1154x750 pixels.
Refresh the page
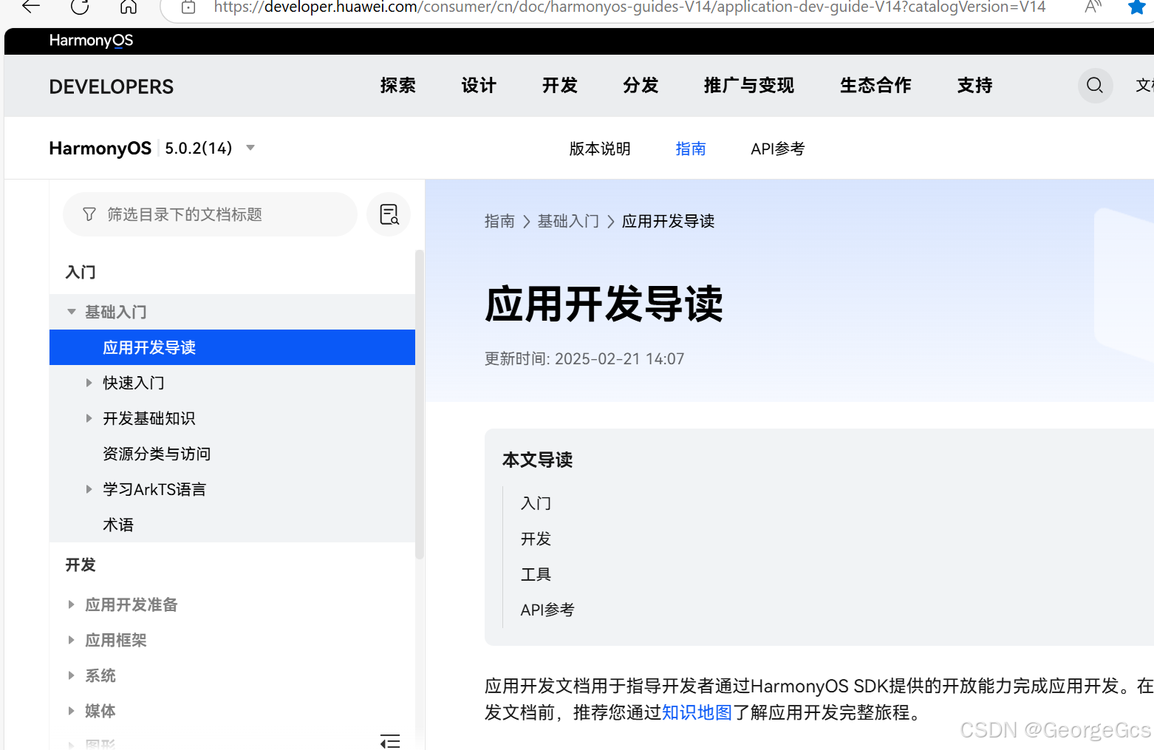[79, 8]
